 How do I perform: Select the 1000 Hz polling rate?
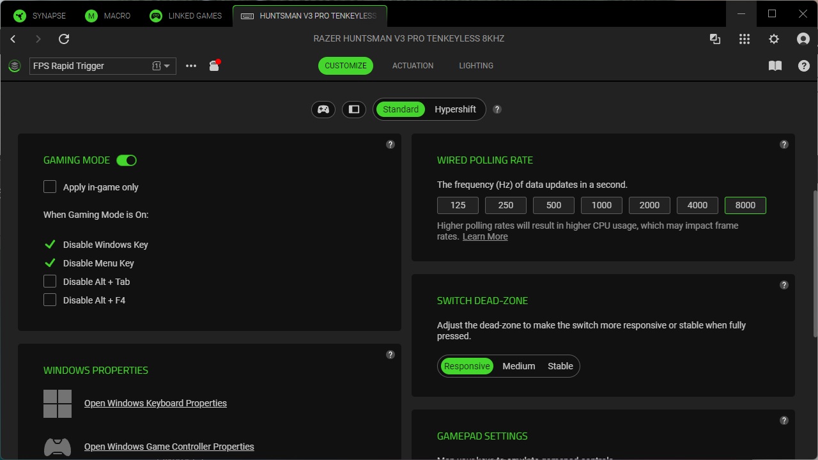tap(601, 205)
